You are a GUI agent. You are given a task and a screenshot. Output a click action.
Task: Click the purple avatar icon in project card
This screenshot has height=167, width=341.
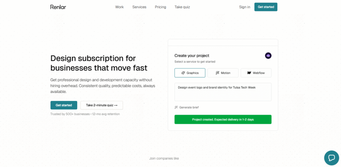[268, 56]
